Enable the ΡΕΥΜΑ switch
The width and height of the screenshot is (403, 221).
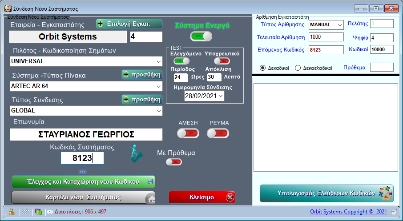[x=218, y=133]
